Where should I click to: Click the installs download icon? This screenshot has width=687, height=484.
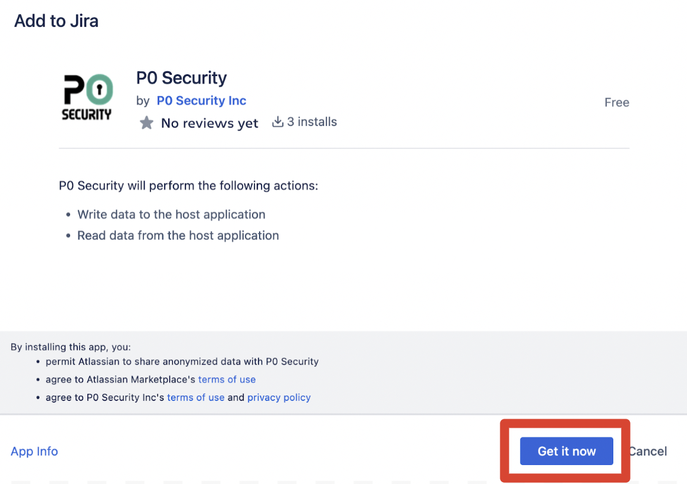(278, 122)
